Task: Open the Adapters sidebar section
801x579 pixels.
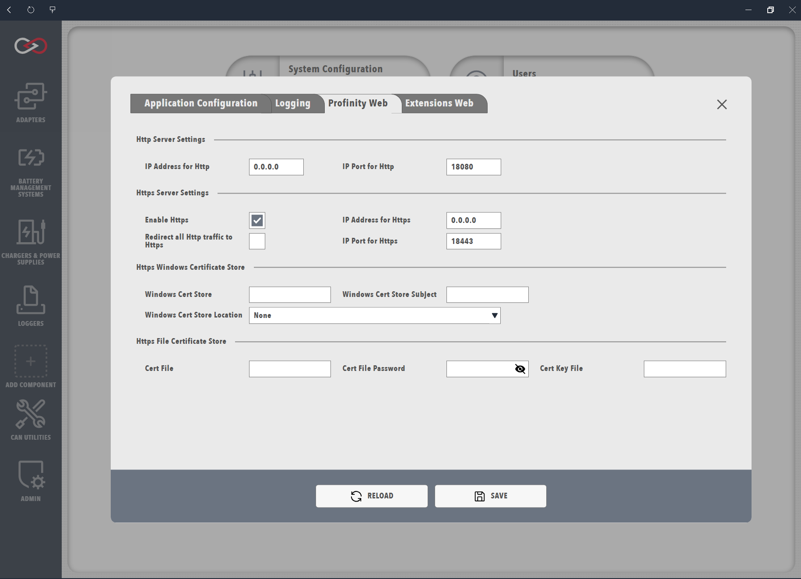Action: click(x=31, y=102)
